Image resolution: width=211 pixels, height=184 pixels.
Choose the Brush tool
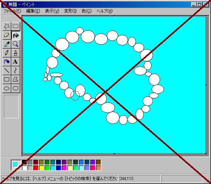coord(16,53)
